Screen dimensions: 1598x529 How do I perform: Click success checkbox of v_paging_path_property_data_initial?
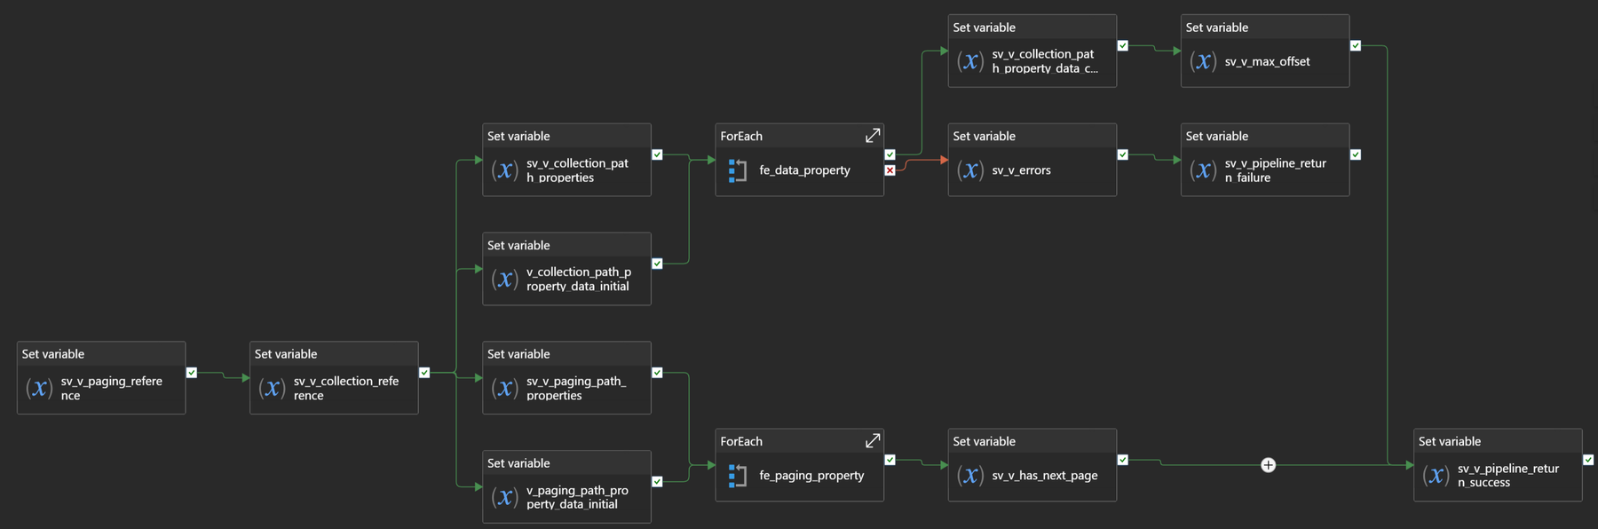[657, 482]
